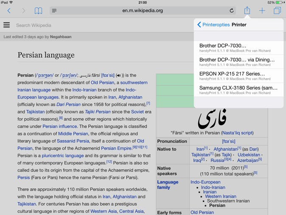Tap the 'Persian language' page heading
The height and width of the screenshot is (215, 286).
tap(46, 55)
